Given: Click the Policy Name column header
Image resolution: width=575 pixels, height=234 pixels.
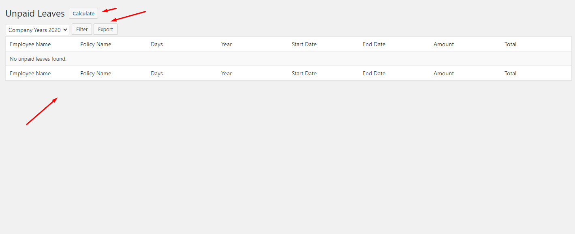Looking at the screenshot, I should (96, 44).
